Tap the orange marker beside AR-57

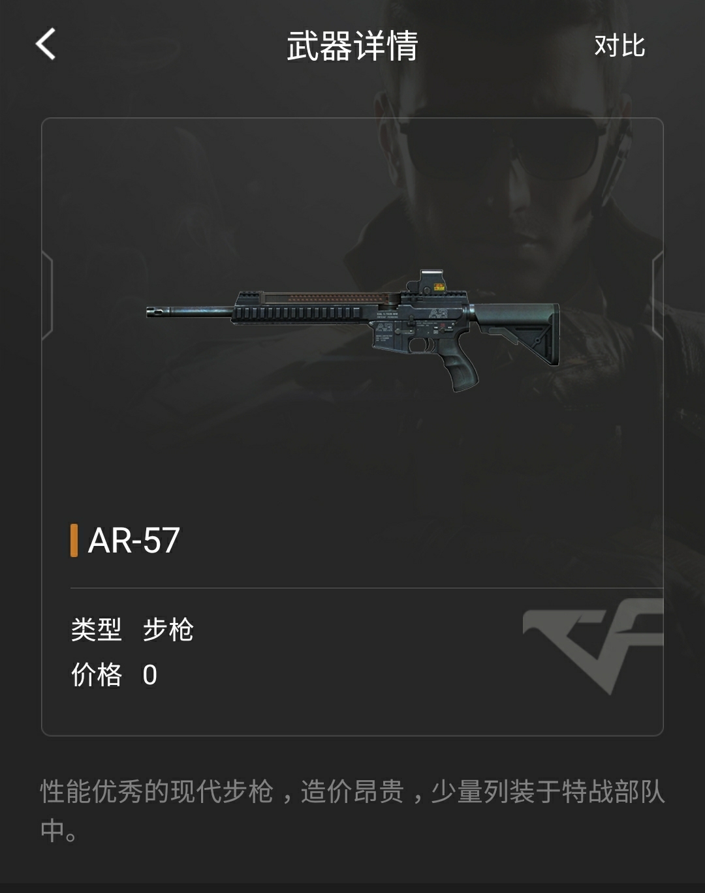(x=74, y=540)
